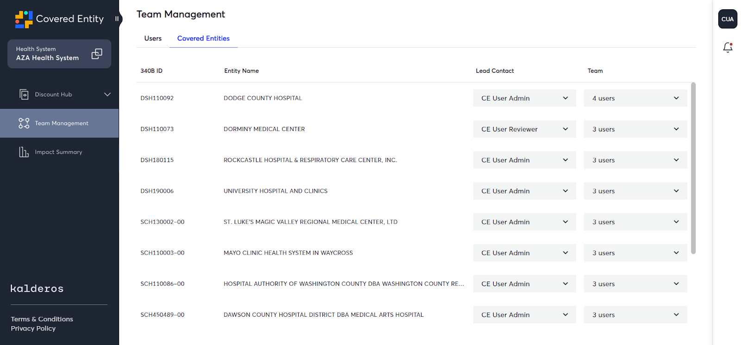Select ID SCH450489-00
The width and height of the screenshot is (741, 345).
(163, 315)
